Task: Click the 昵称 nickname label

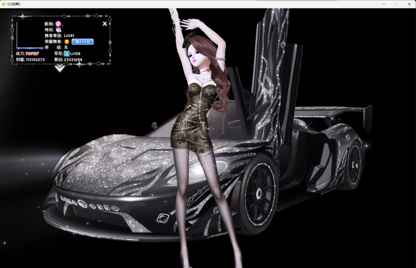Action: (x=49, y=24)
